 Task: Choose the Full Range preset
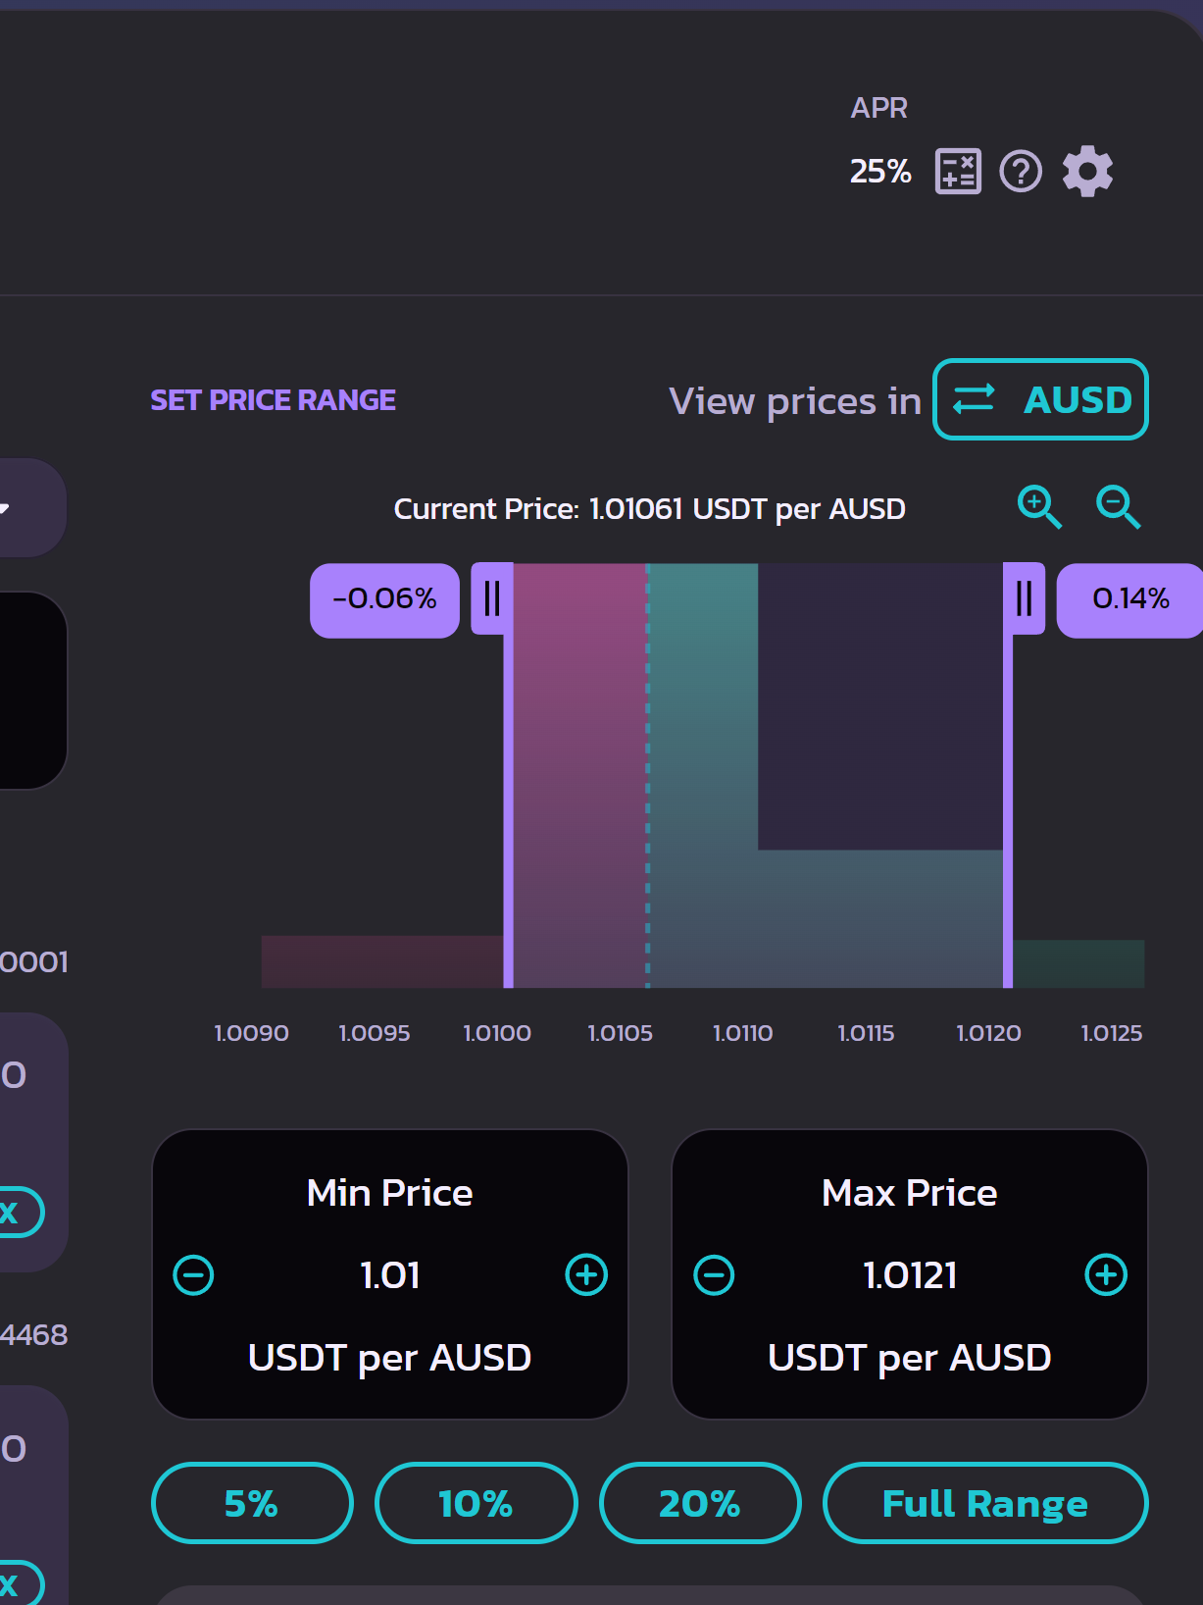tap(985, 1503)
